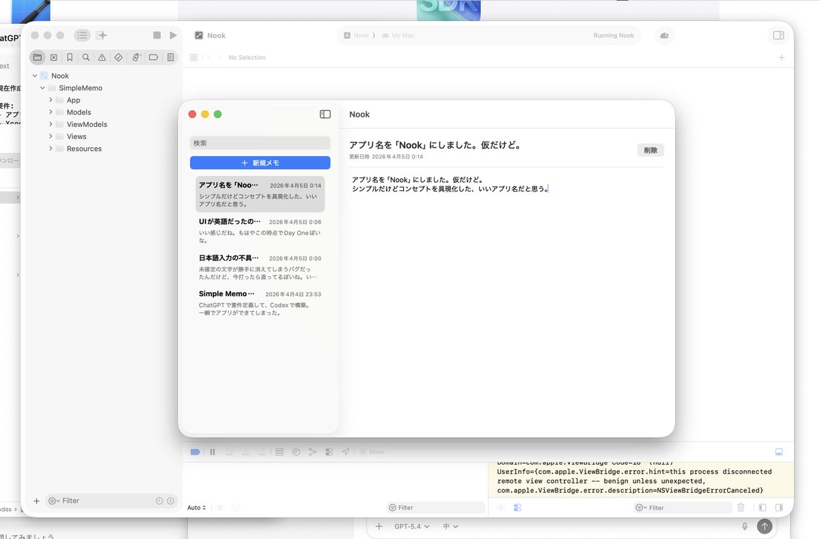Click the console Filter field
The height and width of the screenshot is (539, 820).
(683, 508)
